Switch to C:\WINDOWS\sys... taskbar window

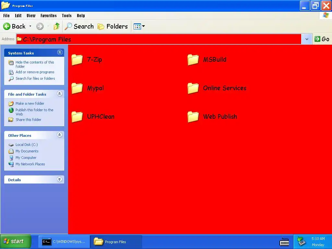(x=64, y=242)
